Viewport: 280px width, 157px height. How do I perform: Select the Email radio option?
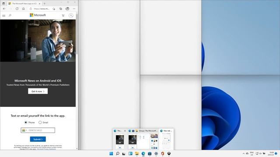(40, 122)
